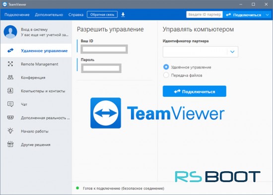Viewport: 273px width, 195px height.
Task: Click the Введите ID партнёр field
Action: pyautogui.click(x=205, y=14)
